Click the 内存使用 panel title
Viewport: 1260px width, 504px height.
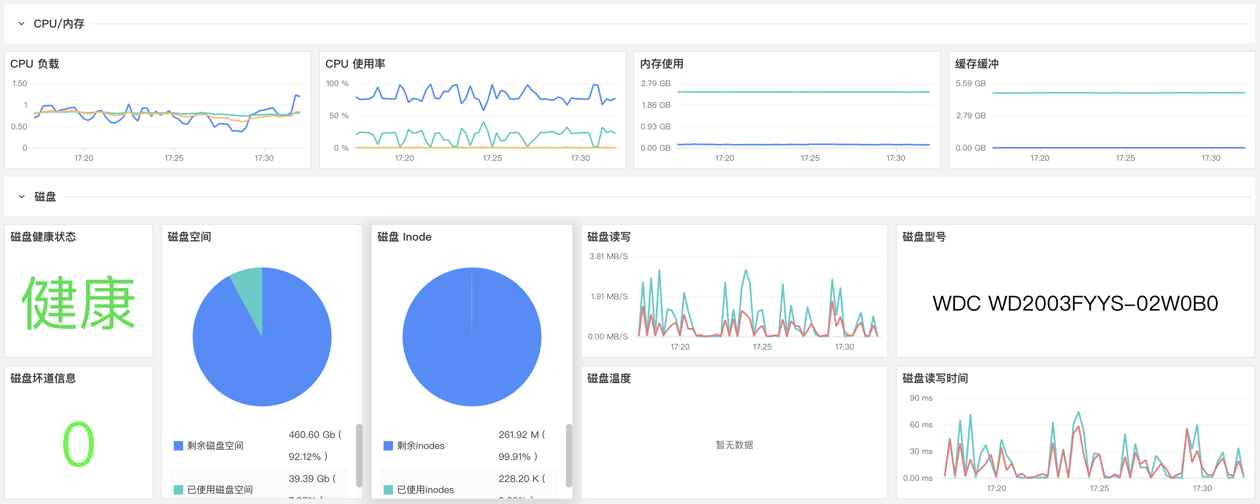(661, 64)
